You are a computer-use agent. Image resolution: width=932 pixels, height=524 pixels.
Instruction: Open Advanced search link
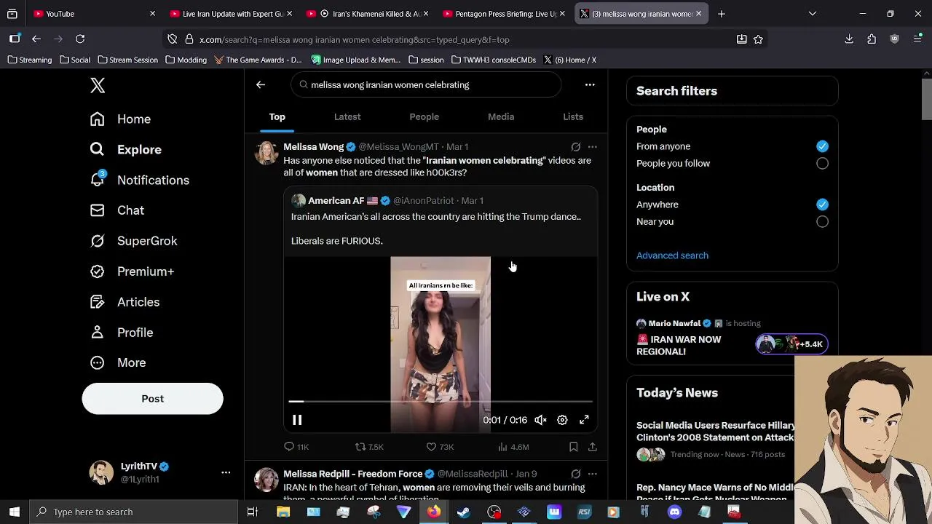pyautogui.click(x=672, y=255)
